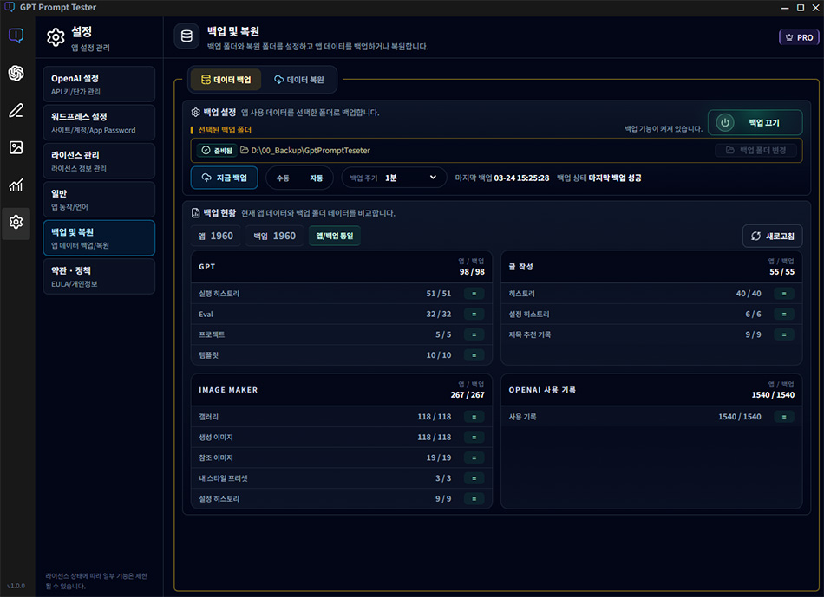Open the 백업 주기 1분 dropdown

(394, 178)
